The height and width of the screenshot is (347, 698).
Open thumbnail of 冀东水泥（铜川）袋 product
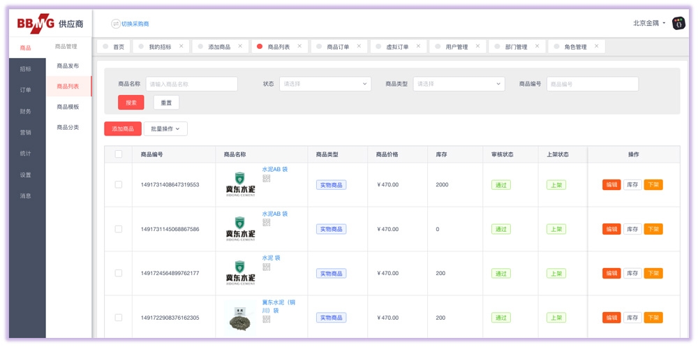(240, 318)
